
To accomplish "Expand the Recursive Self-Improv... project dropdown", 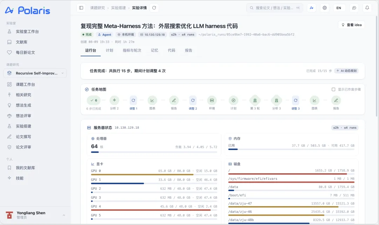I will click(35, 73).
